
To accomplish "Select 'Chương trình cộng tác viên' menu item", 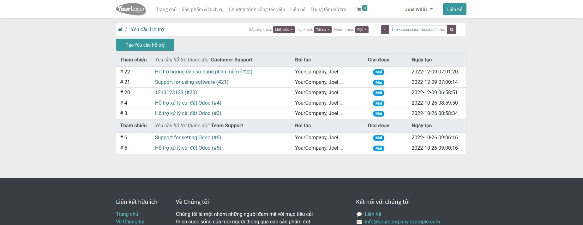I will (x=257, y=9).
